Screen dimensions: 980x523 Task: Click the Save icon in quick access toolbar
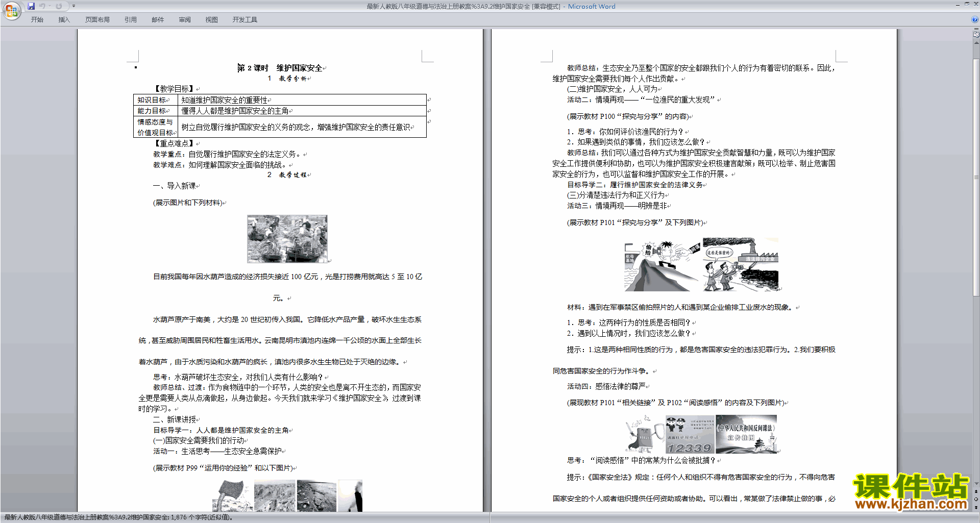(31, 6)
